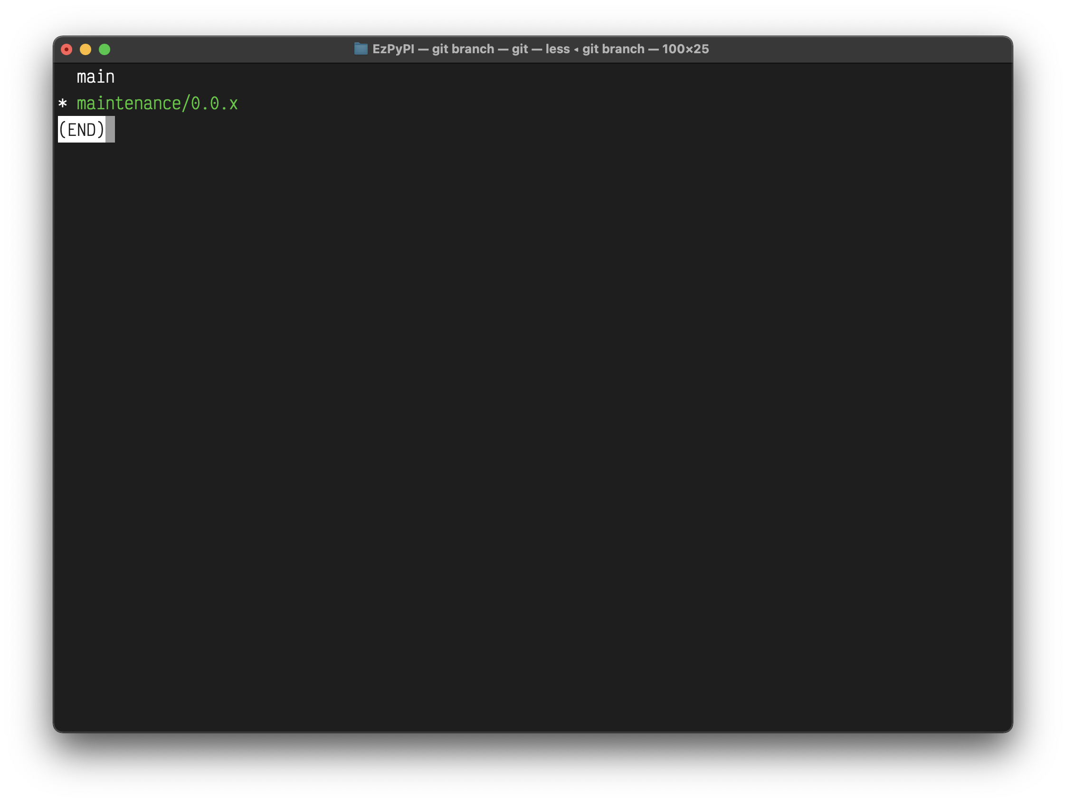Viewport: 1066px width, 803px height.
Task: Click empty title bar left of folder icon
Action: click(231, 49)
